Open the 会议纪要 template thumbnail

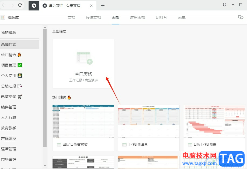click(x=83, y=162)
